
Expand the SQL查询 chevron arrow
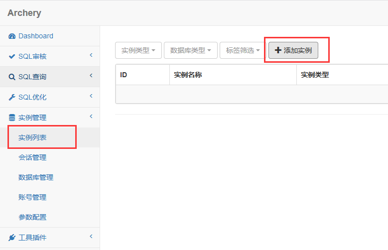91,75
